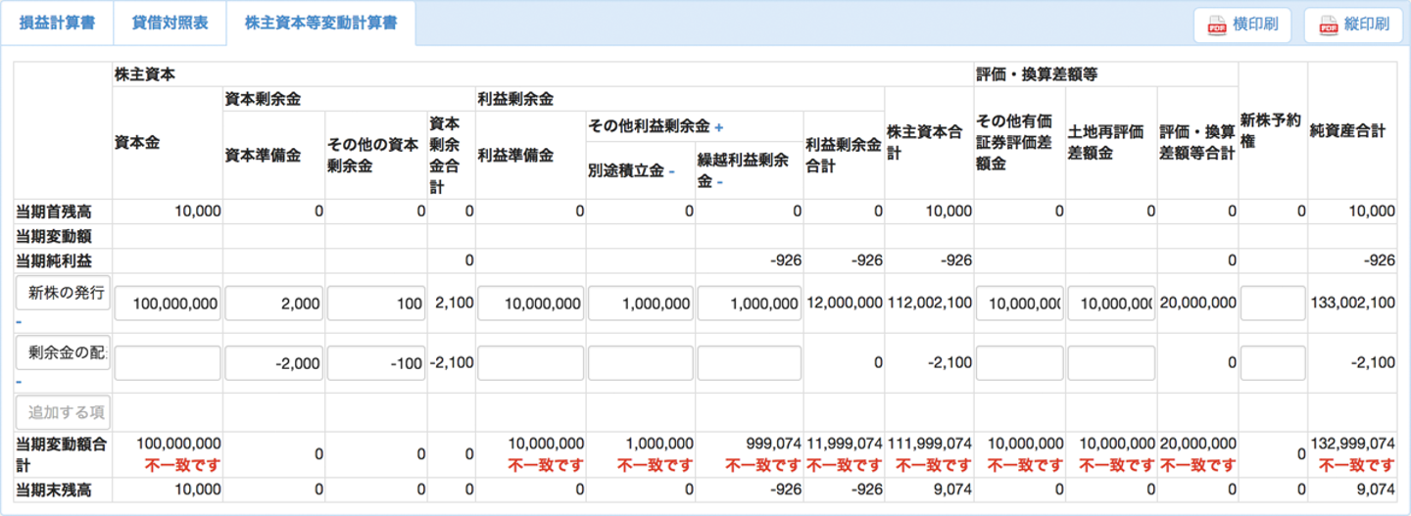
Task: Delete the 剰余金の配 row using minus link
Action: [x=19, y=381]
